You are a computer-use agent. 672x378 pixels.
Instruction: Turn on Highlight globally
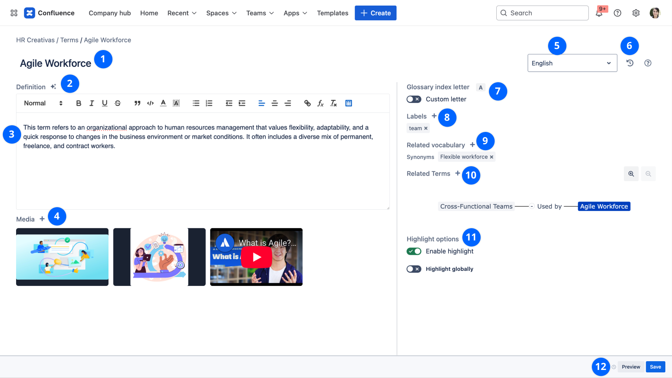click(x=414, y=269)
